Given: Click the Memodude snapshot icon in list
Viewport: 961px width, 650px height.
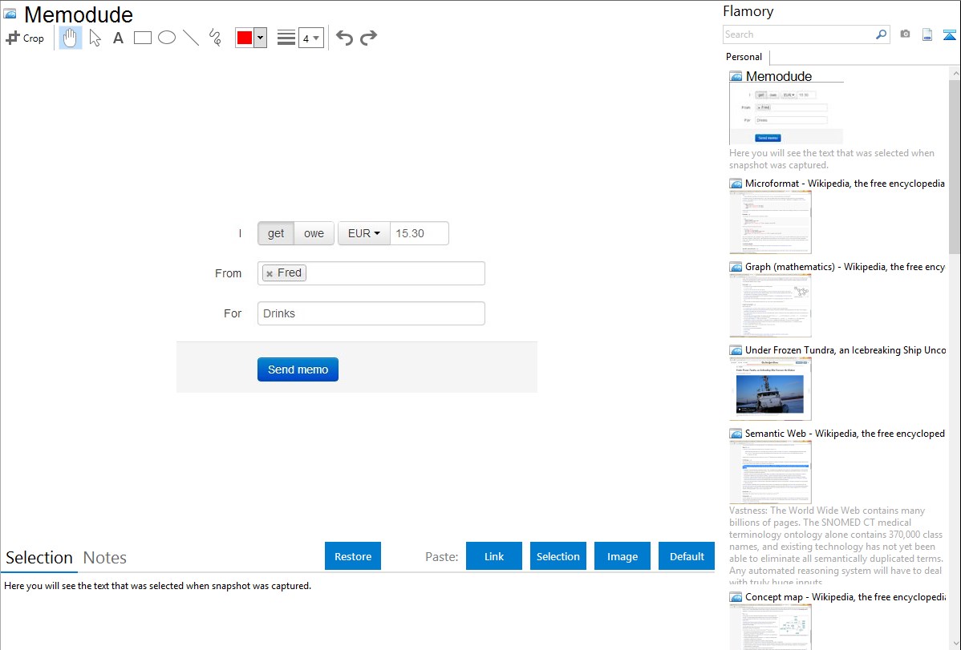Looking at the screenshot, I should pos(736,77).
